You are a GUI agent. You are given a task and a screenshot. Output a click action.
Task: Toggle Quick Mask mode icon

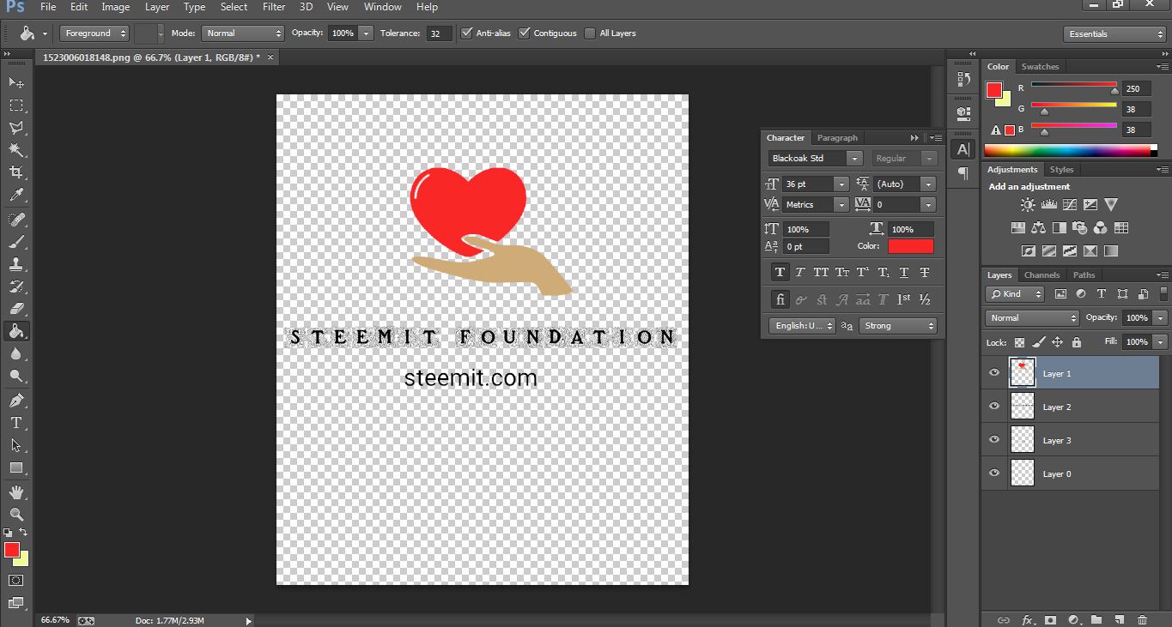point(15,581)
